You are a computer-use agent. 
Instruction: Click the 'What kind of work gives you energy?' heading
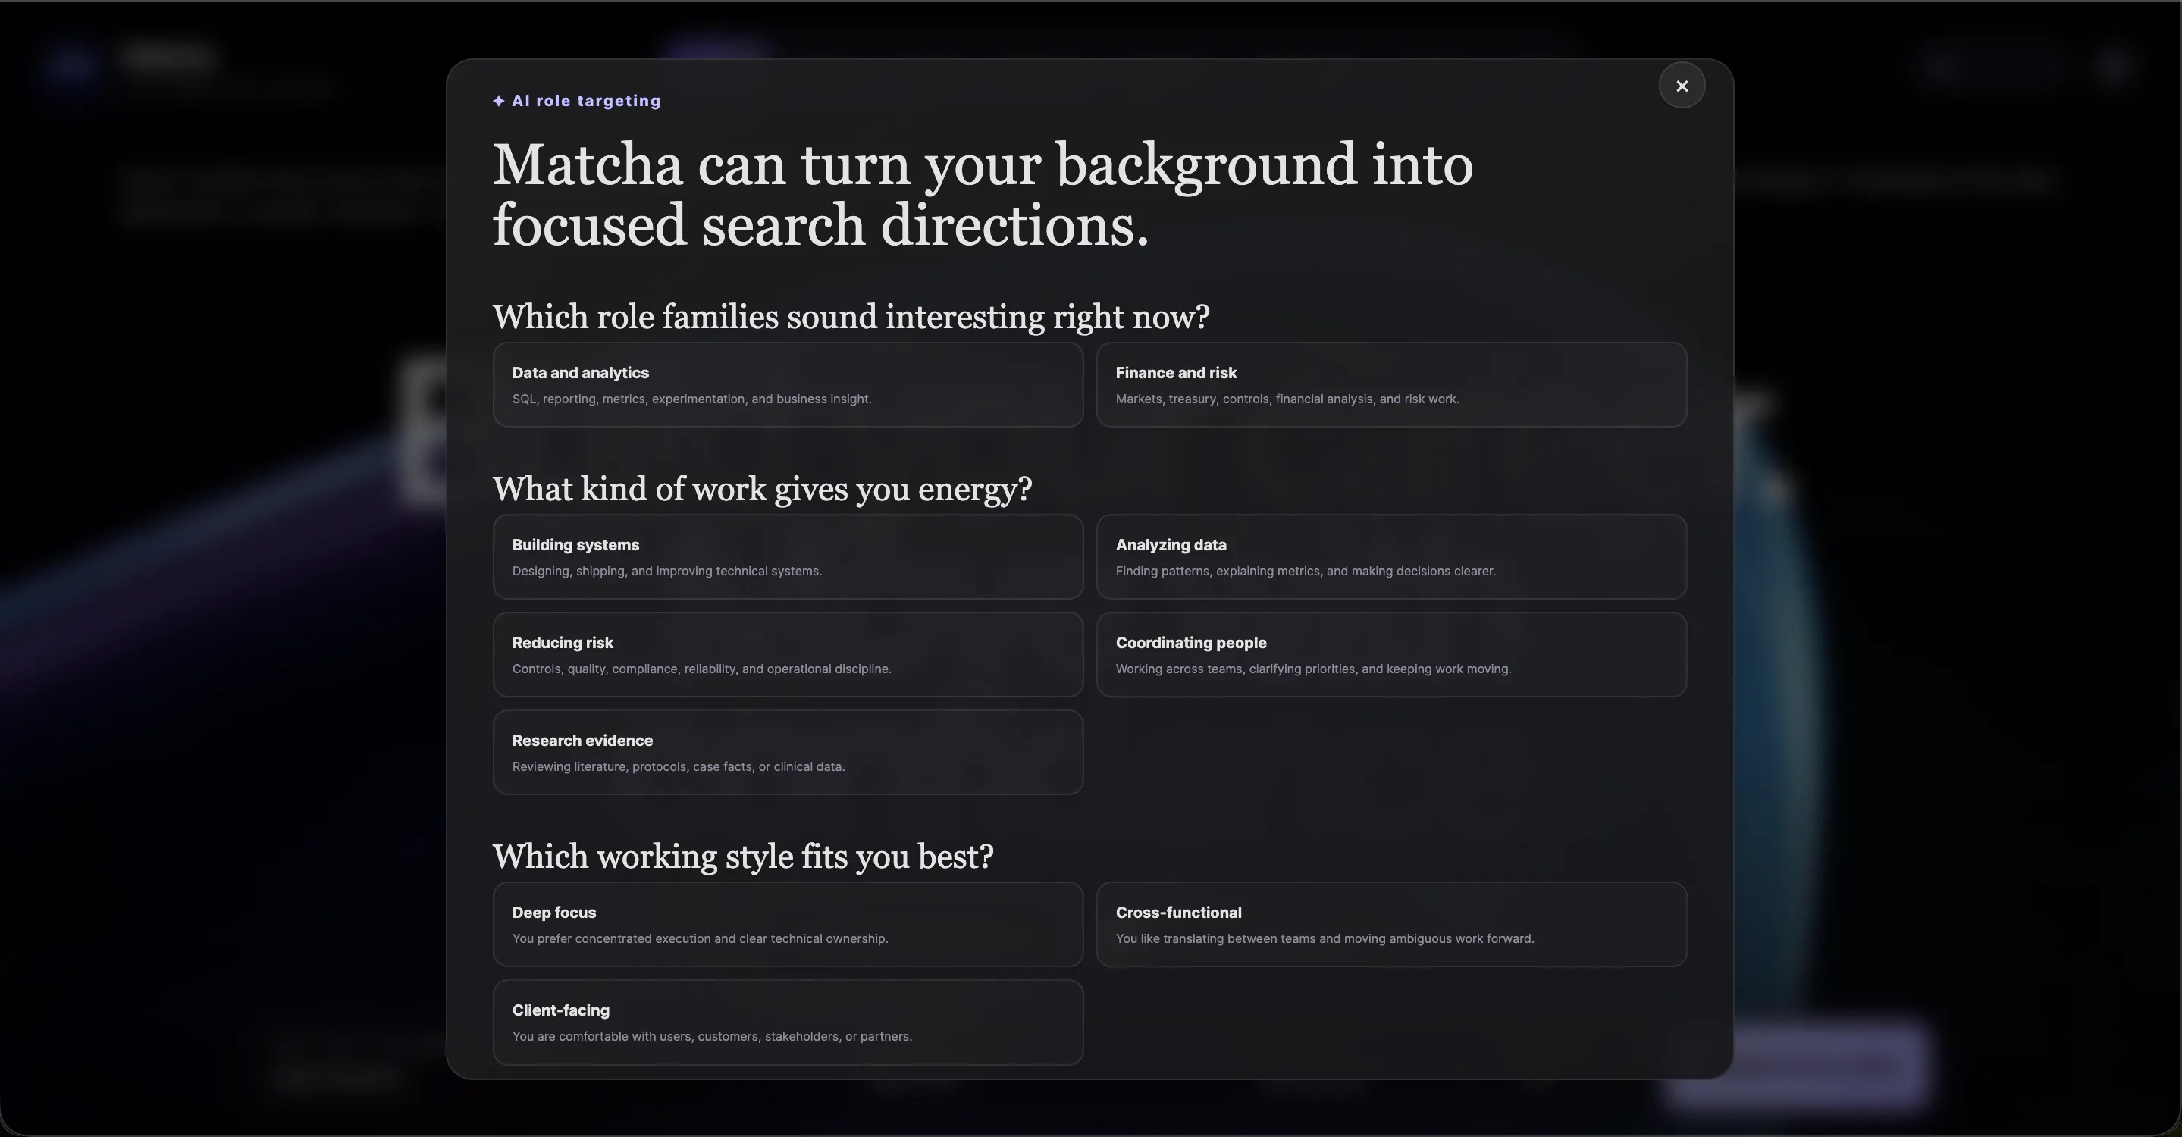point(763,488)
